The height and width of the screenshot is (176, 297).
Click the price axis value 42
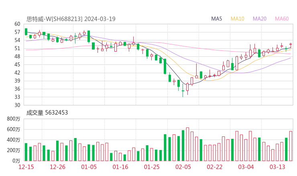pyautogui.click(x=17, y=73)
